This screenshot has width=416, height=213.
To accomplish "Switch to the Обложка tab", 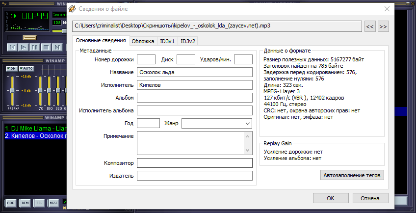I will (143, 41).
